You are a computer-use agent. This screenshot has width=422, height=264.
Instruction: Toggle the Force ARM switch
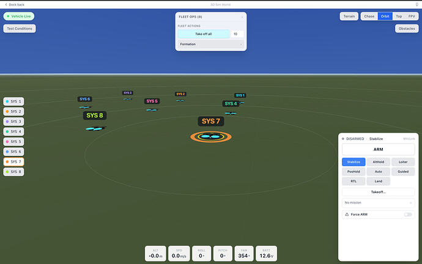[x=408, y=215]
